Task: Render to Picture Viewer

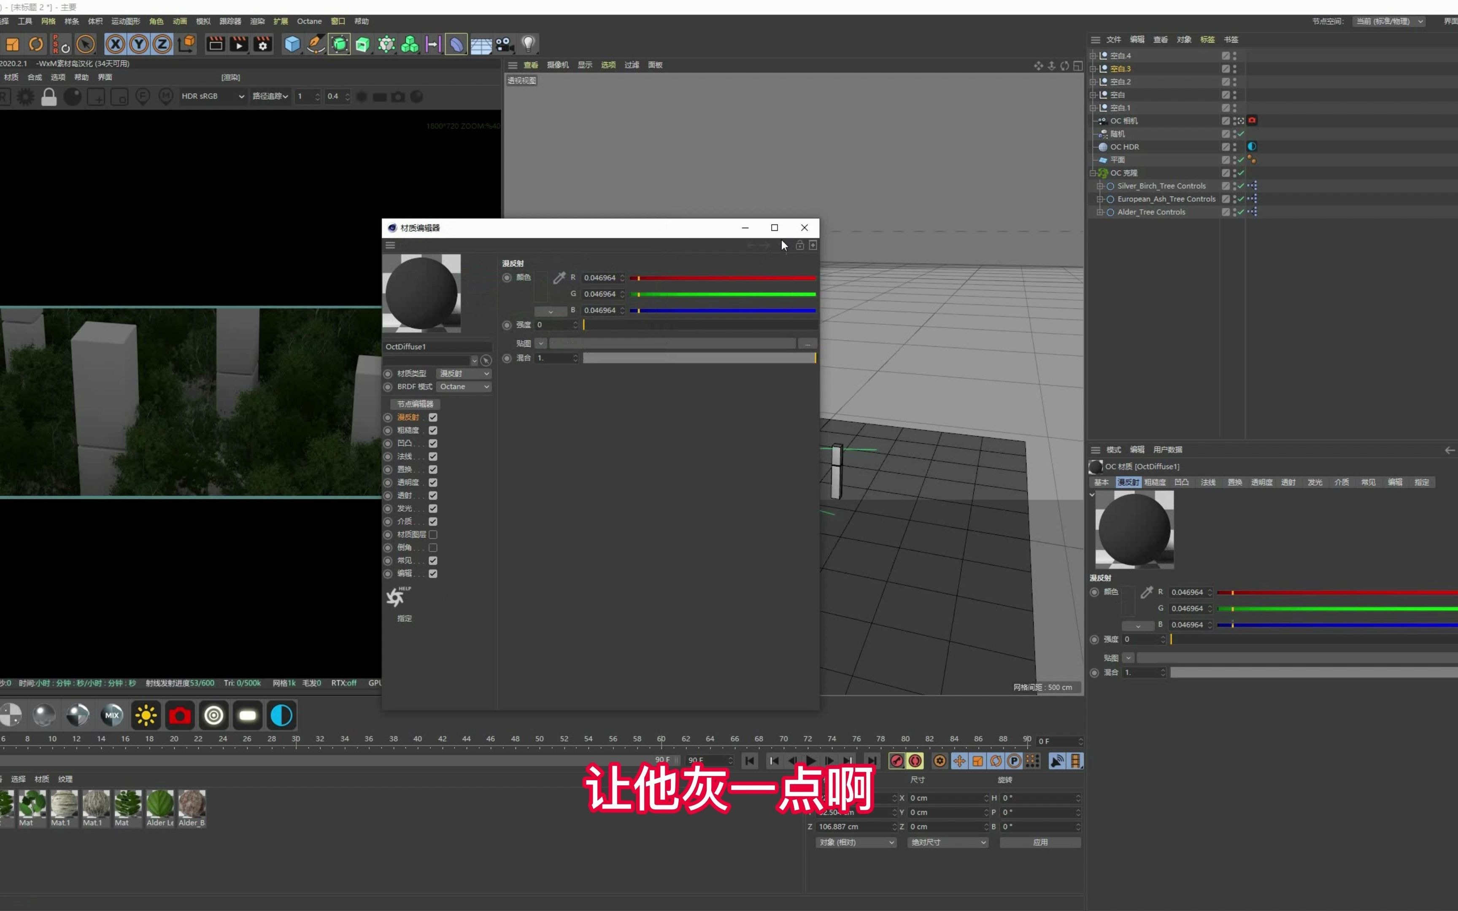Action: 239,44
